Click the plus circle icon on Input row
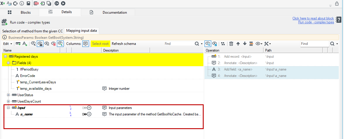 click(x=89, y=108)
